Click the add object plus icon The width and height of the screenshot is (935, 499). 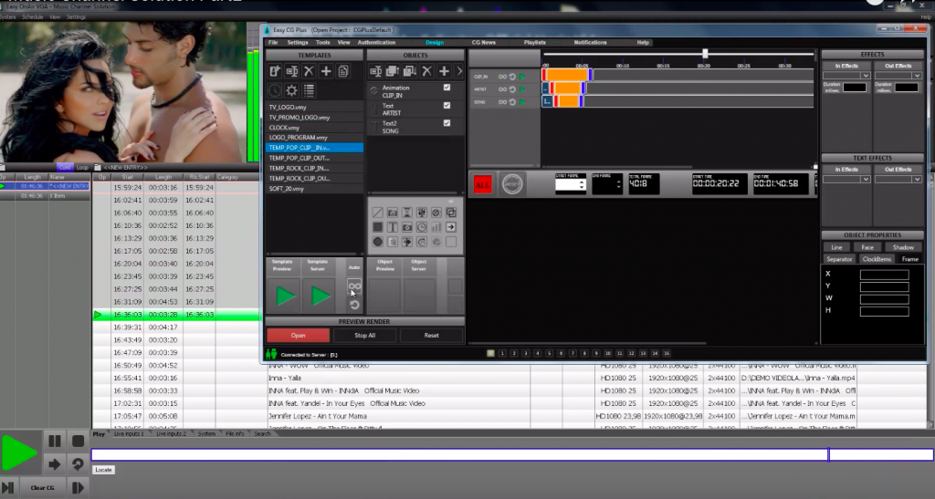point(444,71)
